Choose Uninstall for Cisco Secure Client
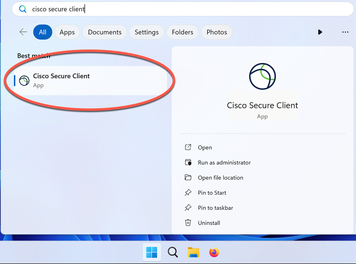356x264 pixels. (209, 223)
